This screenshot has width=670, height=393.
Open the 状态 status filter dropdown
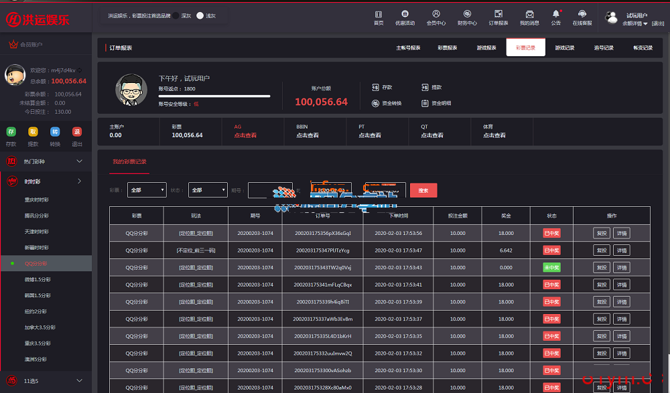(207, 190)
